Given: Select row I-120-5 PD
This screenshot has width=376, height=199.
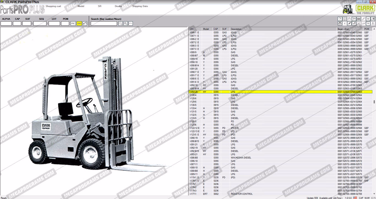Looking at the screenshot, I should click(x=280, y=121).
